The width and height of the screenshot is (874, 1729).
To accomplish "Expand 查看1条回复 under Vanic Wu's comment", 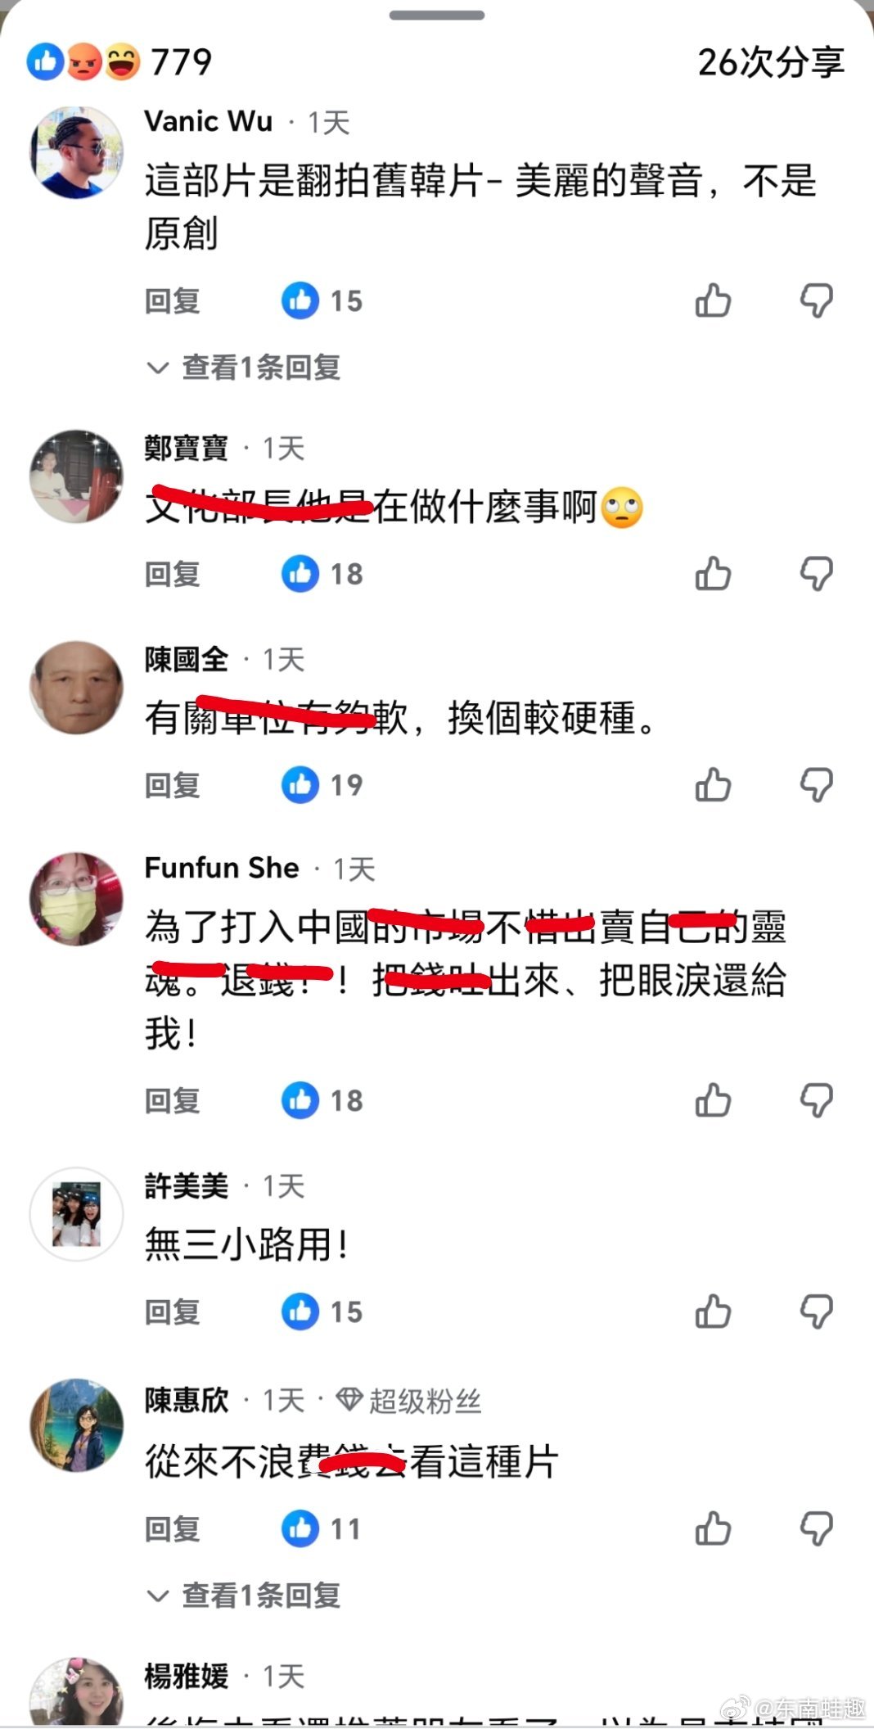I will click(243, 367).
